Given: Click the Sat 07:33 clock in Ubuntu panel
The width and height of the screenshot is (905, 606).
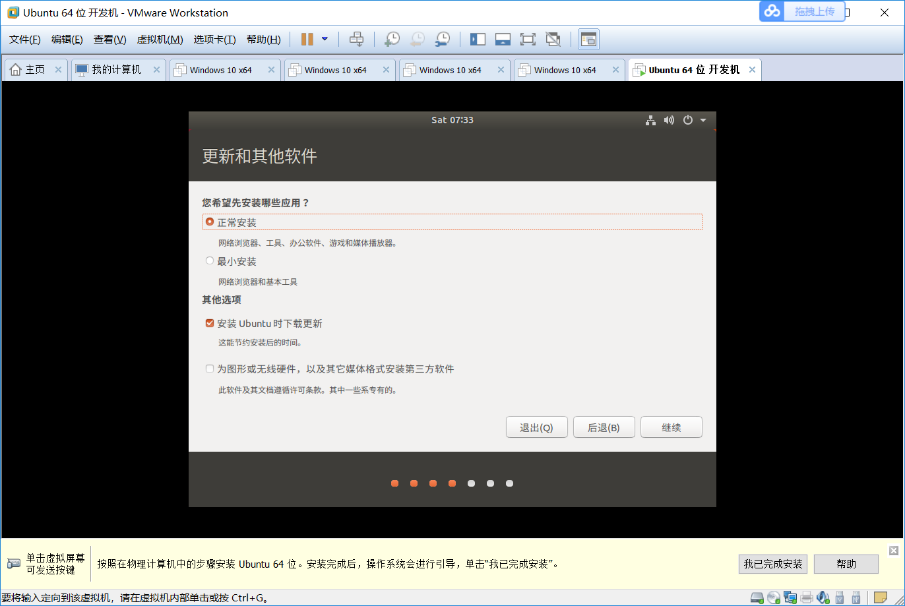Looking at the screenshot, I should (452, 120).
